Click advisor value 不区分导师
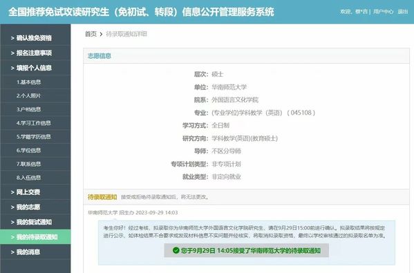Viewport: 414px width, 273px height. pyautogui.click(x=226, y=151)
